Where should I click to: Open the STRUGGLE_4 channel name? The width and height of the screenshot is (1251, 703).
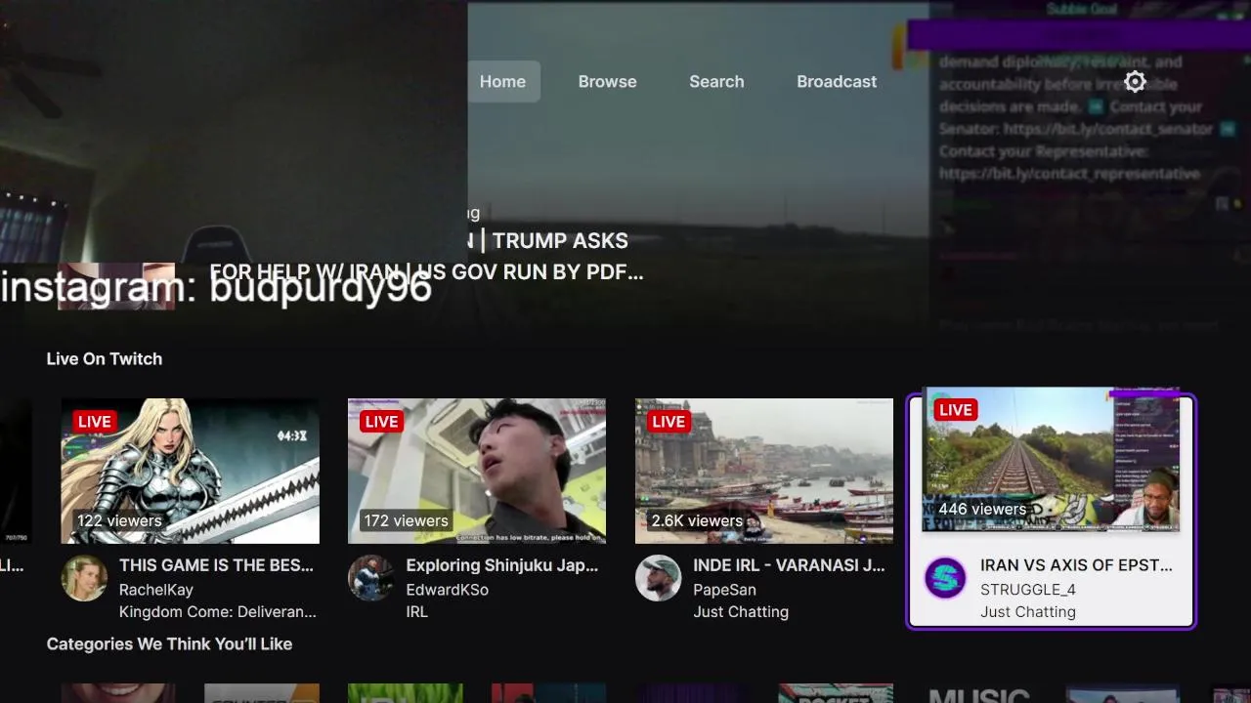tap(1028, 590)
